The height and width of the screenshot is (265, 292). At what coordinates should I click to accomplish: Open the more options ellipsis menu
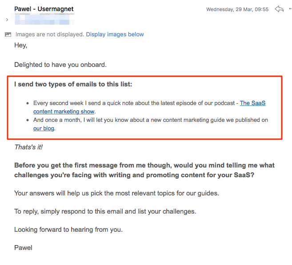tap(291, 9)
